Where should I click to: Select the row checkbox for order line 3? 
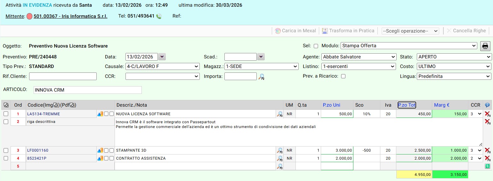tap(6, 150)
